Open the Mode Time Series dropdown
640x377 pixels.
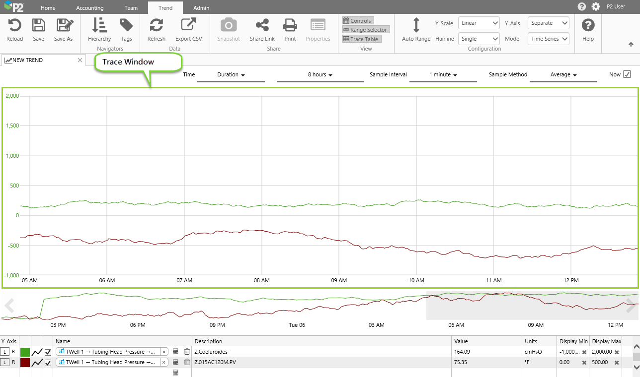click(x=548, y=39)
